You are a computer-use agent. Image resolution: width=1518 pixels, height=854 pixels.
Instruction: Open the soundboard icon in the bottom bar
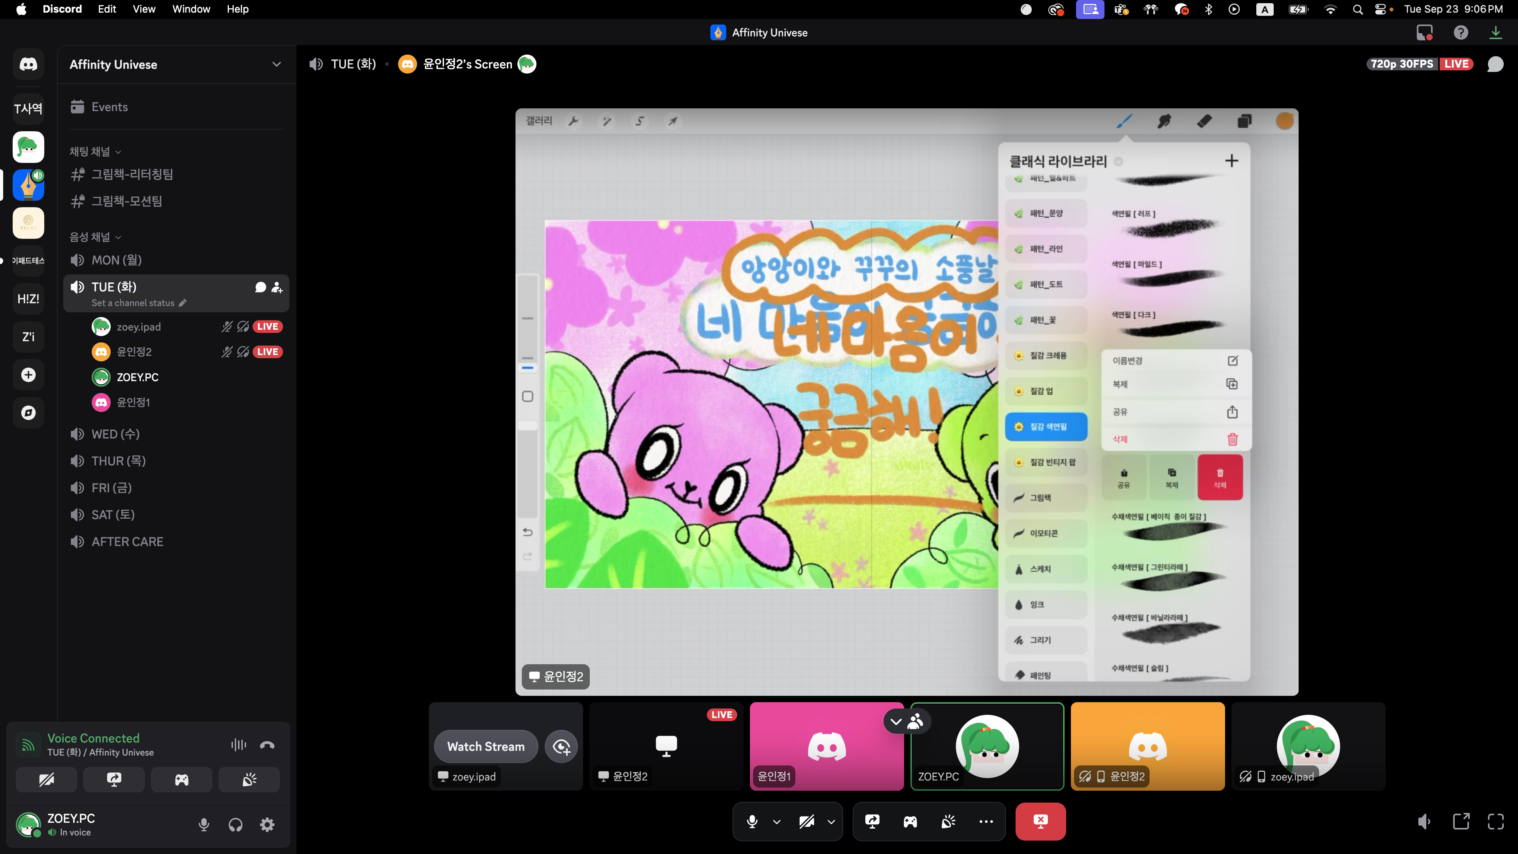(x=948, y=821)
